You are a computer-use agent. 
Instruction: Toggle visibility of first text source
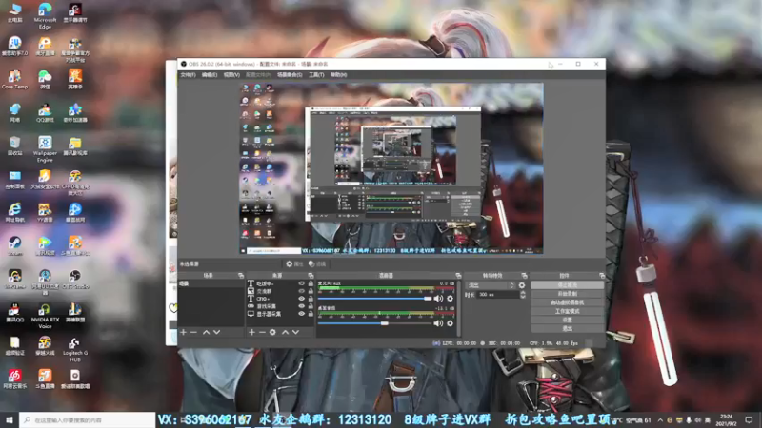click(302, 283)
